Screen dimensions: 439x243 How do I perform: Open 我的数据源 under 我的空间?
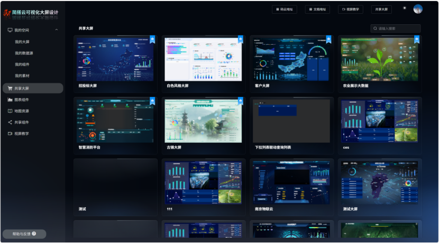coord(24,53)
